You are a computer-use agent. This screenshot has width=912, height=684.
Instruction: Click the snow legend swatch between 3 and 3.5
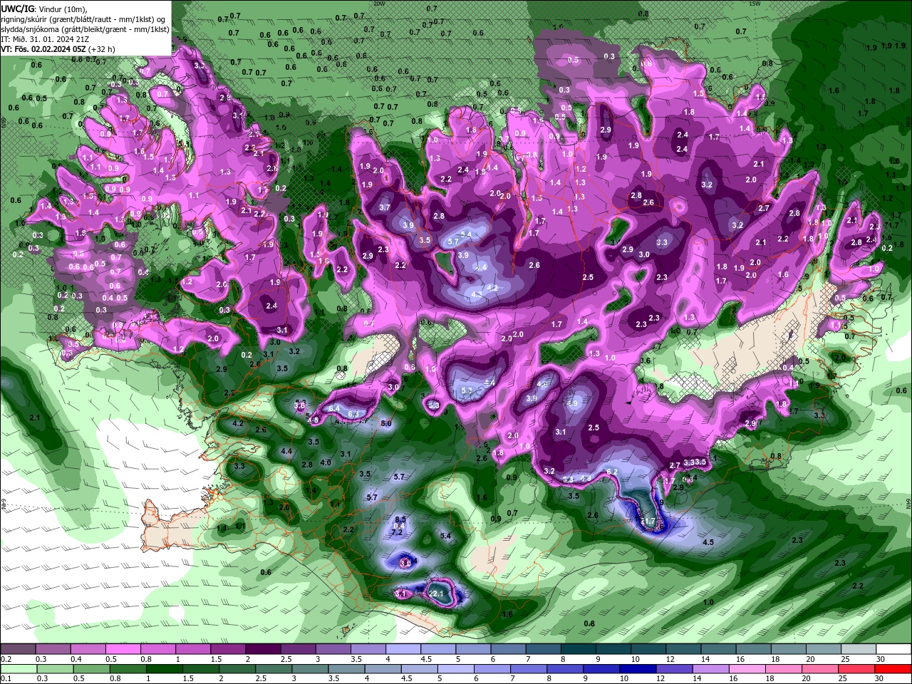point(333,649)
